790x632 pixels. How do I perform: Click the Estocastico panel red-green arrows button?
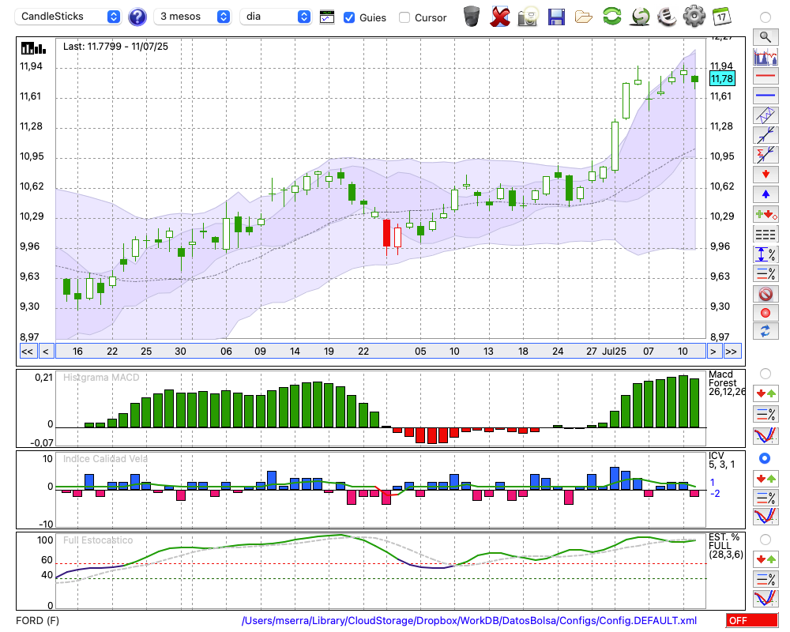pyautogui.click(x=766, y=559)
